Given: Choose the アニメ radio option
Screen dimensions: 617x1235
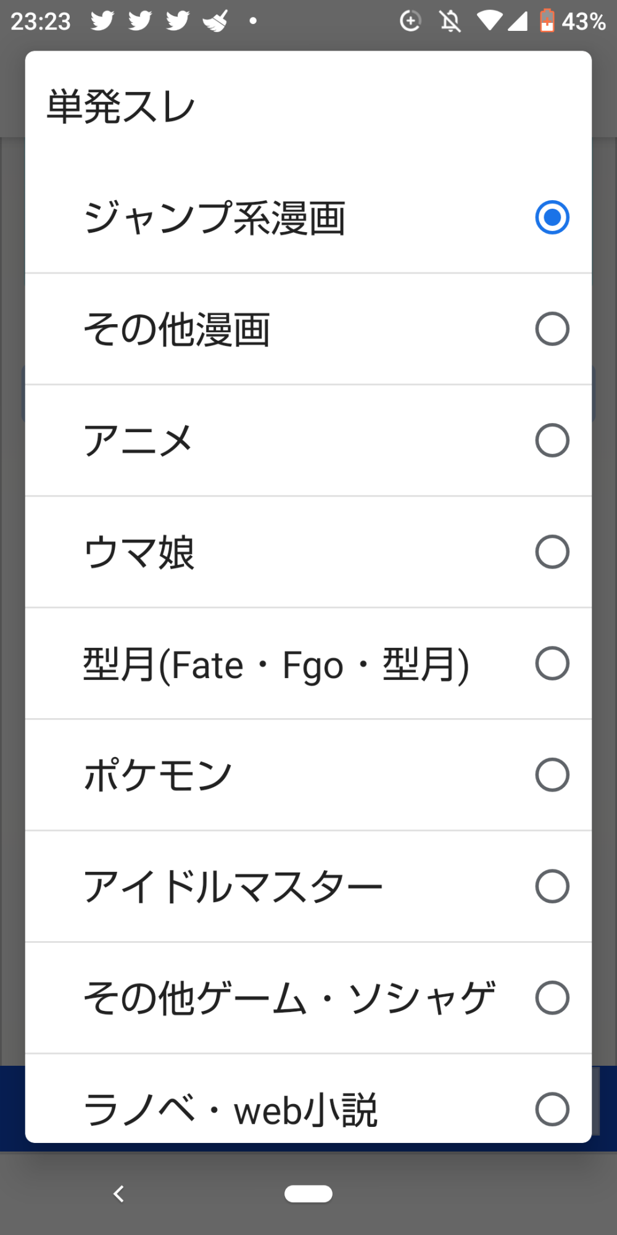Looking at the screenshot, I should pos(552,440).
